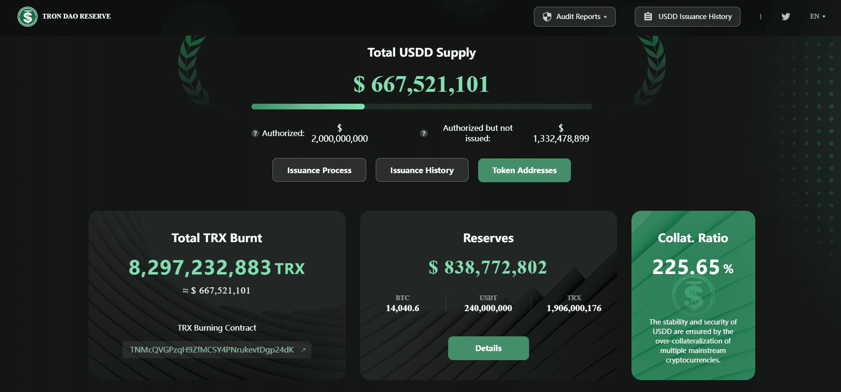Click the 225.65 % collateral ratio value
The image size is (841, 392).
point(693,267)
